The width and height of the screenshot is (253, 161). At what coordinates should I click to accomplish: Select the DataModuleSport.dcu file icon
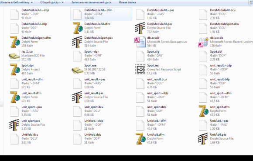[x=203, y=28]
